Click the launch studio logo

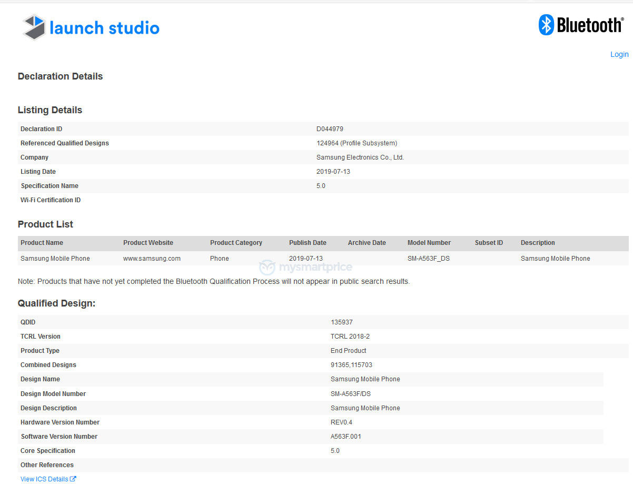pyautogui.click(x=91, y=27)
